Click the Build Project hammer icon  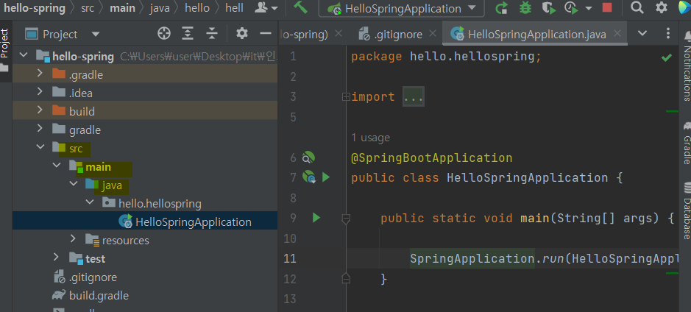(300, 8)
